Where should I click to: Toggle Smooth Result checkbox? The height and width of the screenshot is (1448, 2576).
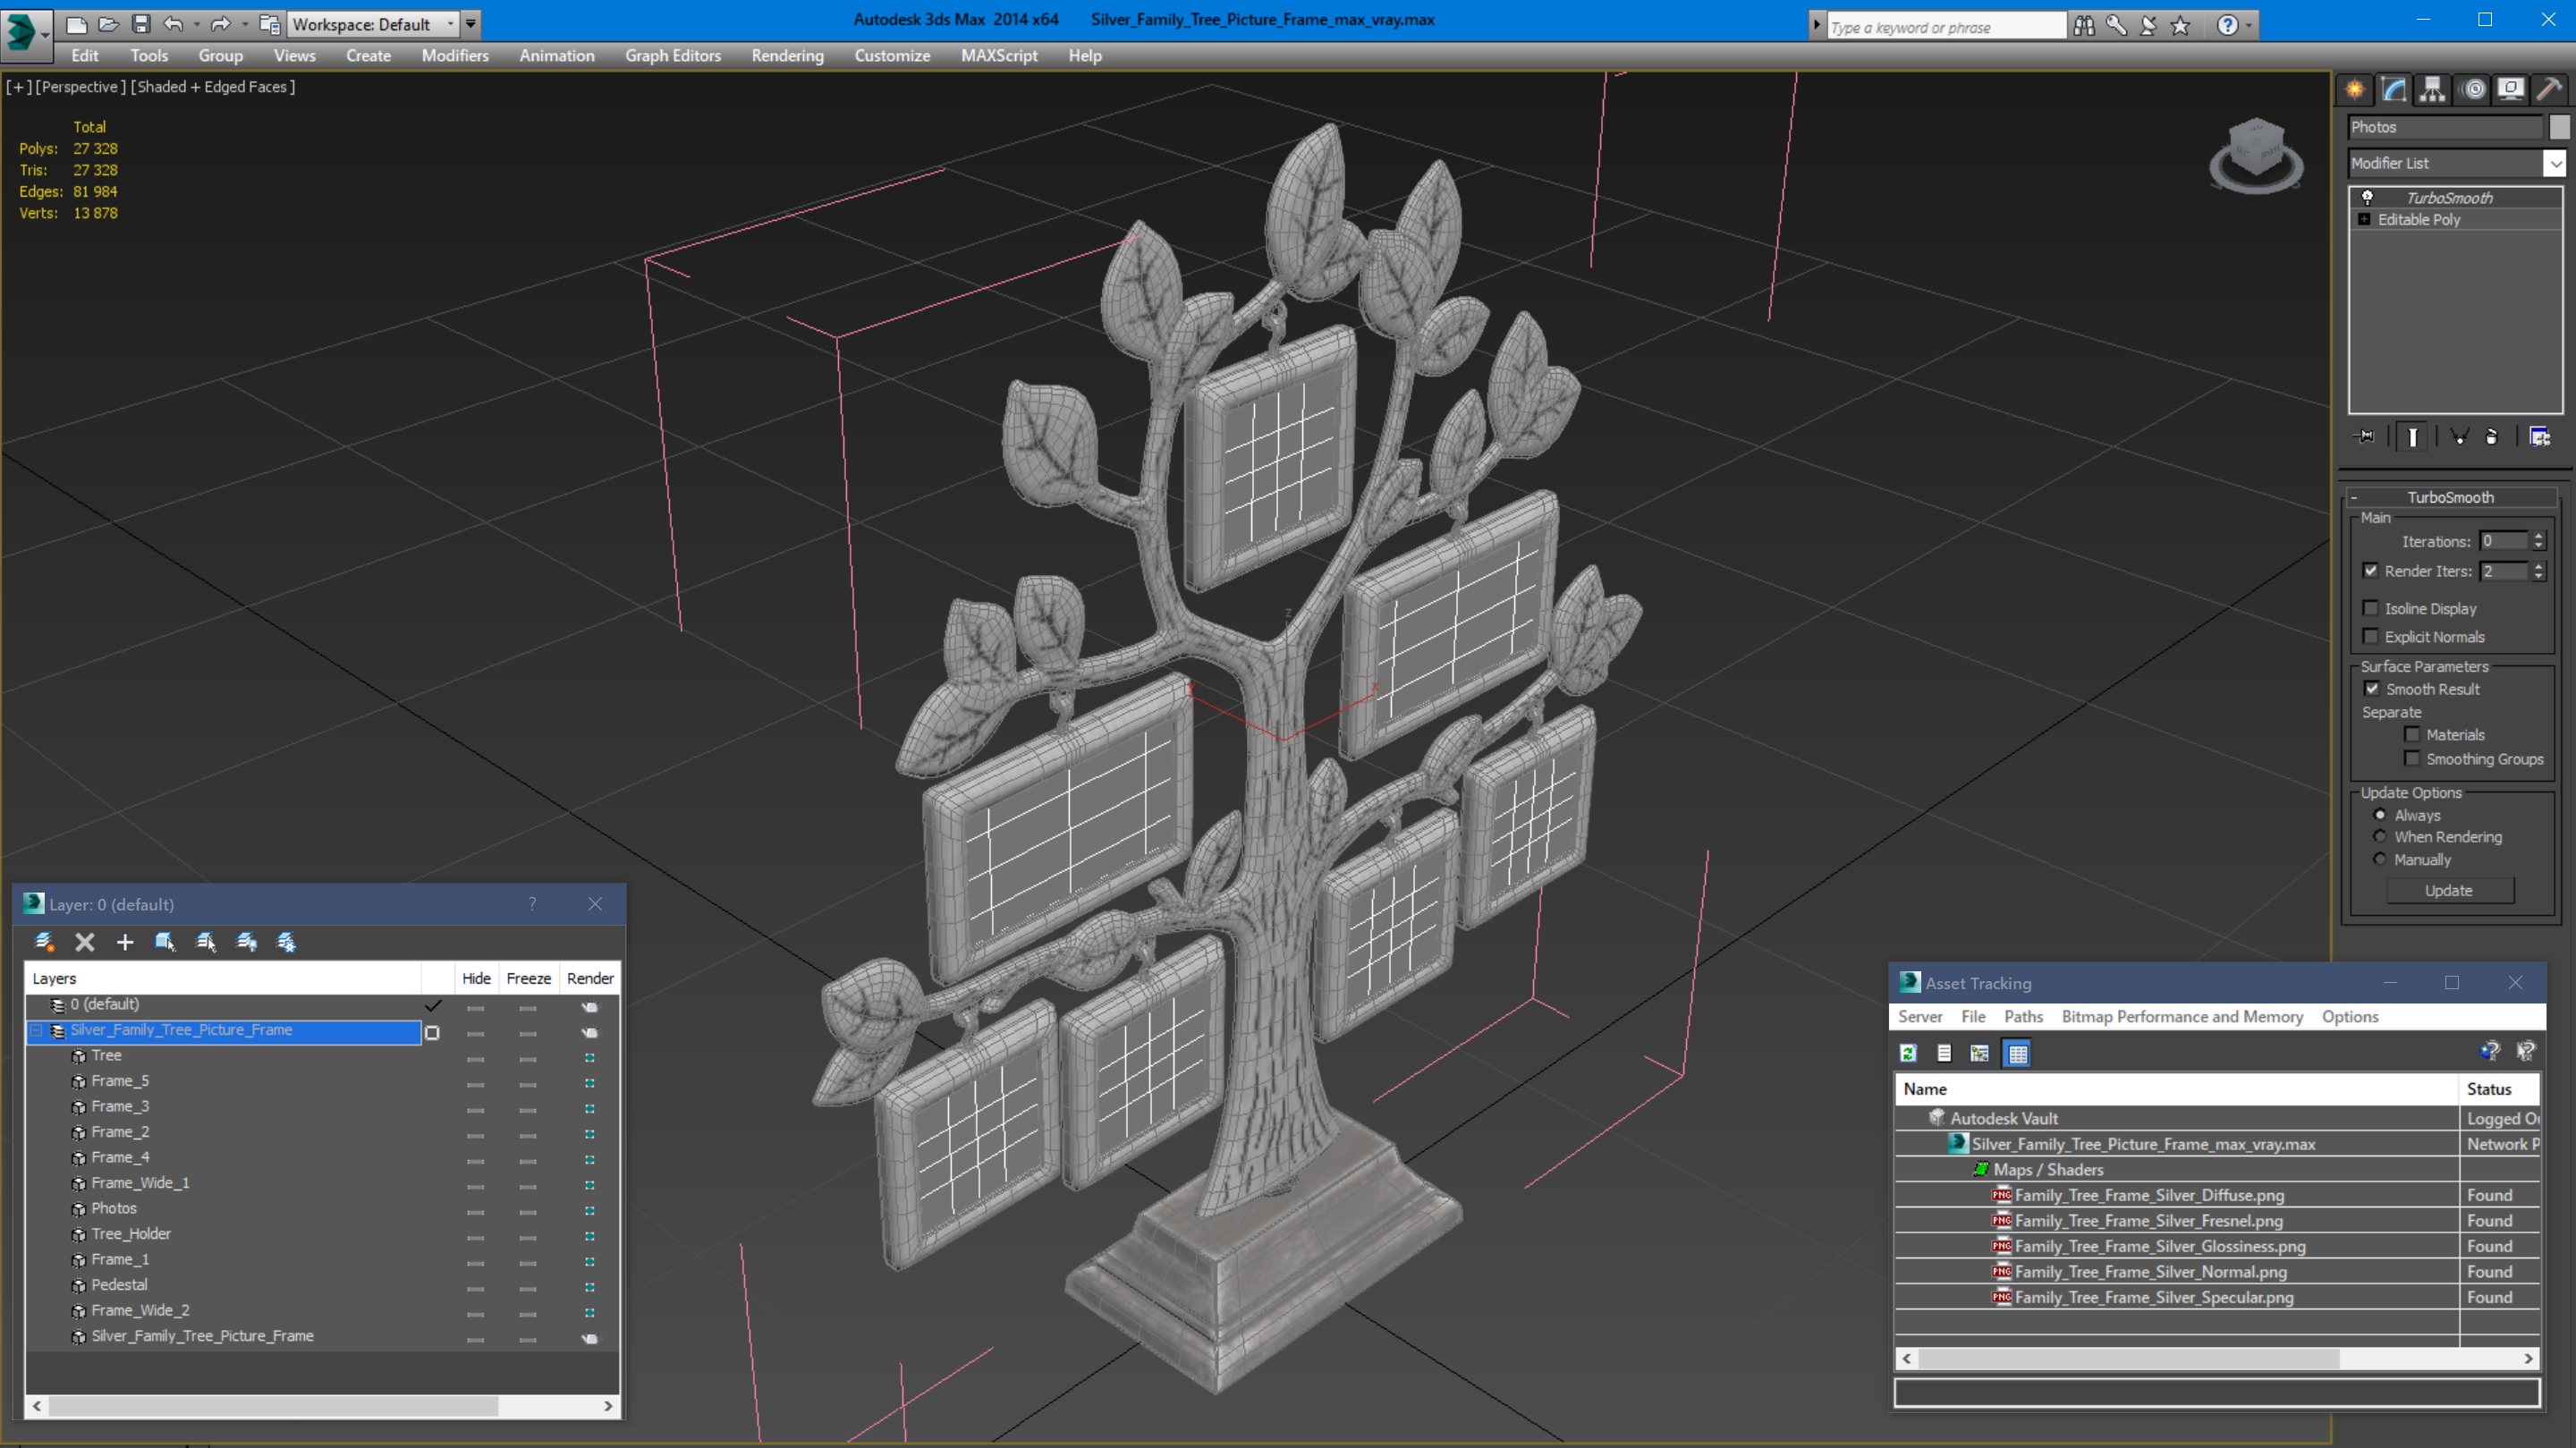pyautogui.click(x=2372, y=689)
